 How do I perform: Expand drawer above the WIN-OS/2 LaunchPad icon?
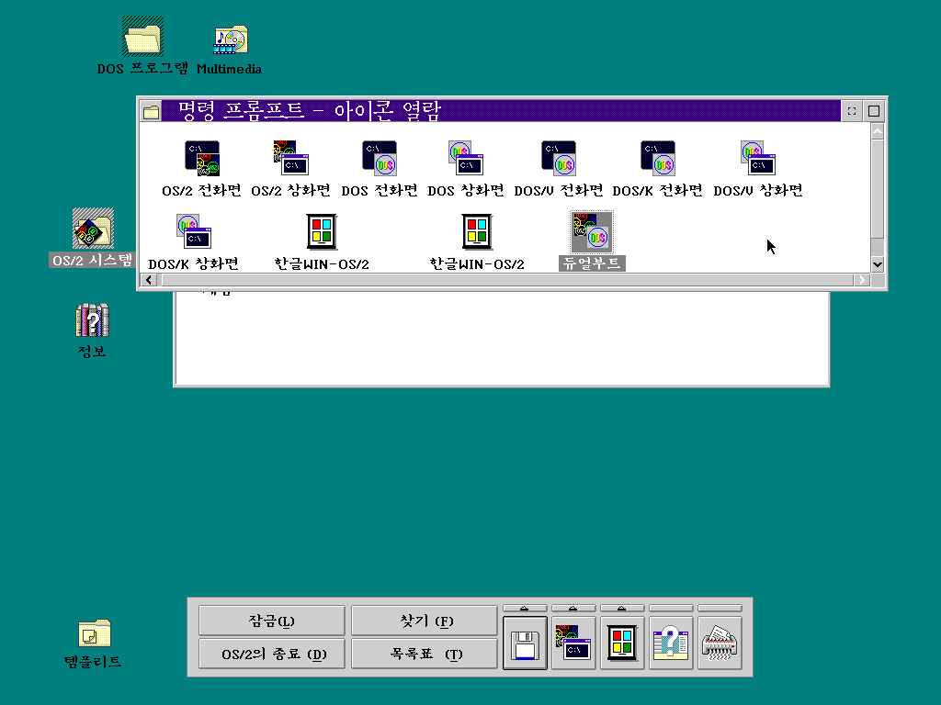[x=622, y=609]
